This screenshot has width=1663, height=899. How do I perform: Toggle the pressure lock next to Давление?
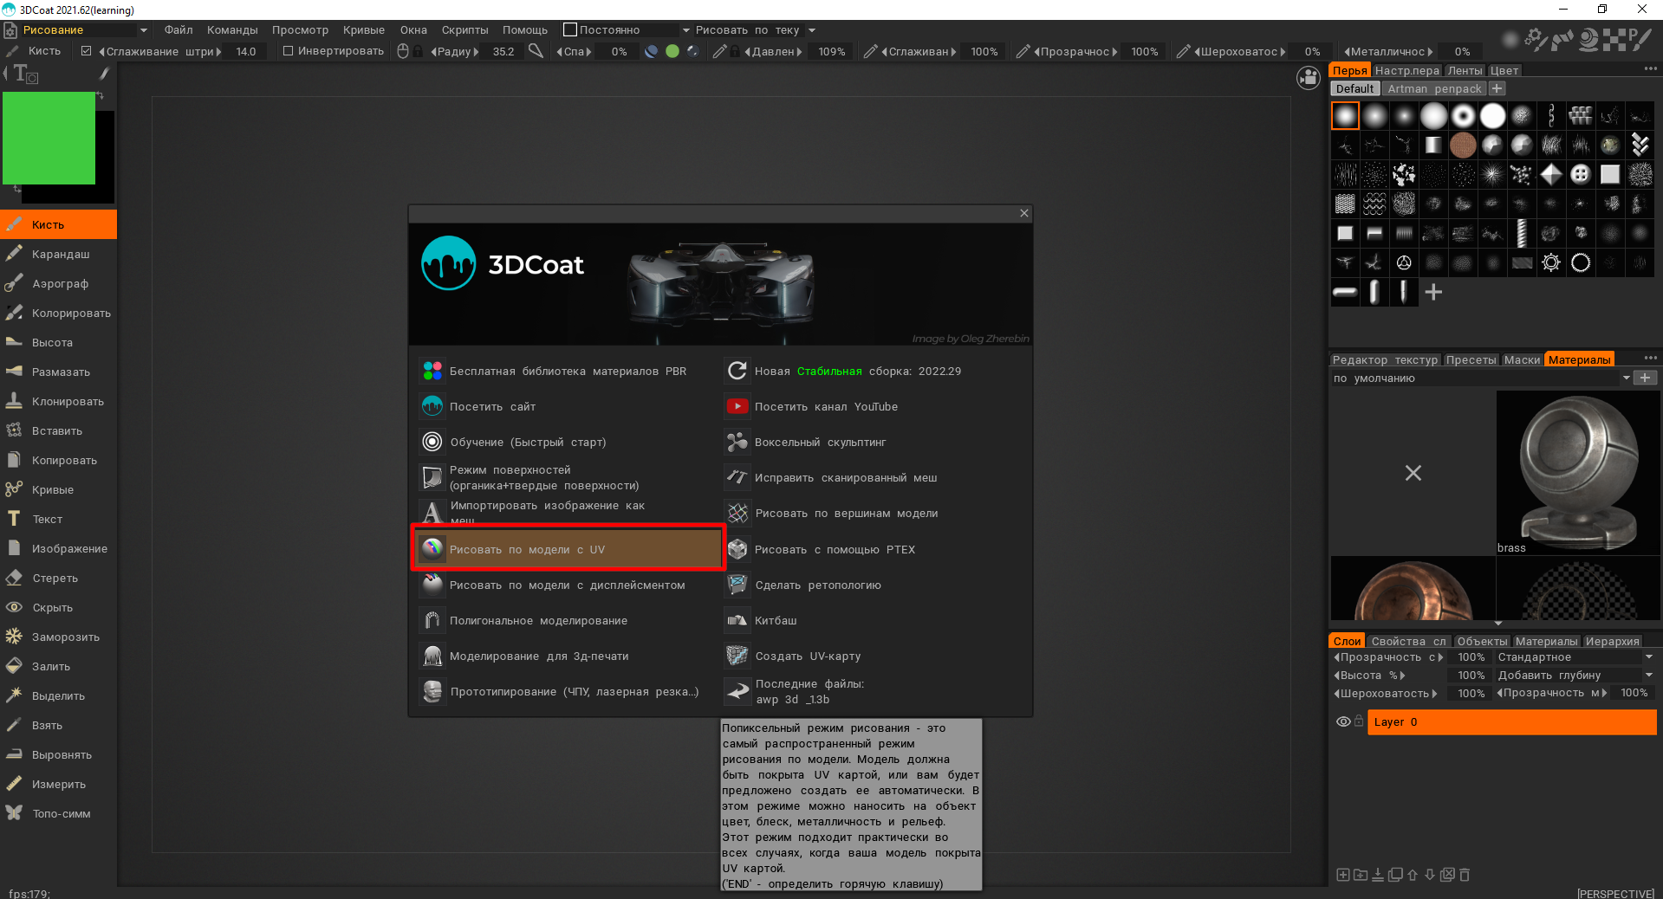click(x=736, y=51)
